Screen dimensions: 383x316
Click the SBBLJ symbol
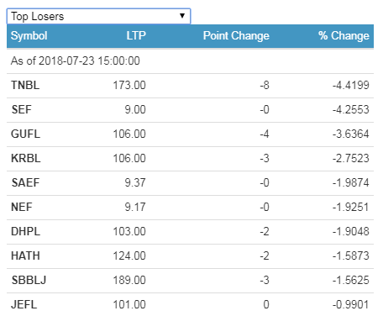[29, 280]
